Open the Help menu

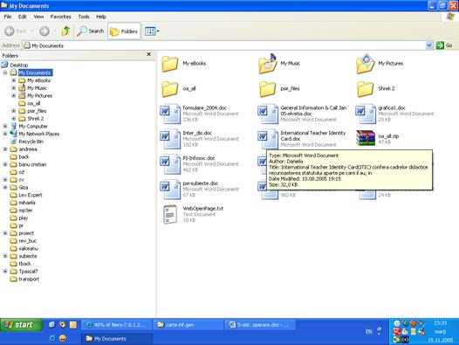click(101, 17)
